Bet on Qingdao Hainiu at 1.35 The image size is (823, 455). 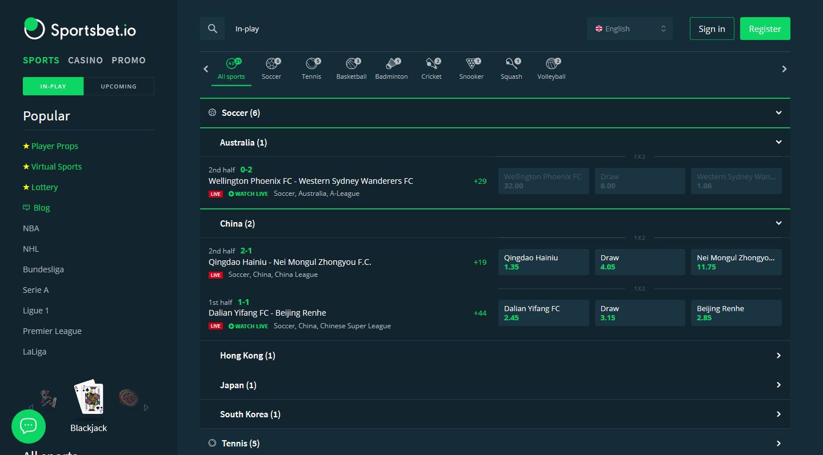point(544,262)
